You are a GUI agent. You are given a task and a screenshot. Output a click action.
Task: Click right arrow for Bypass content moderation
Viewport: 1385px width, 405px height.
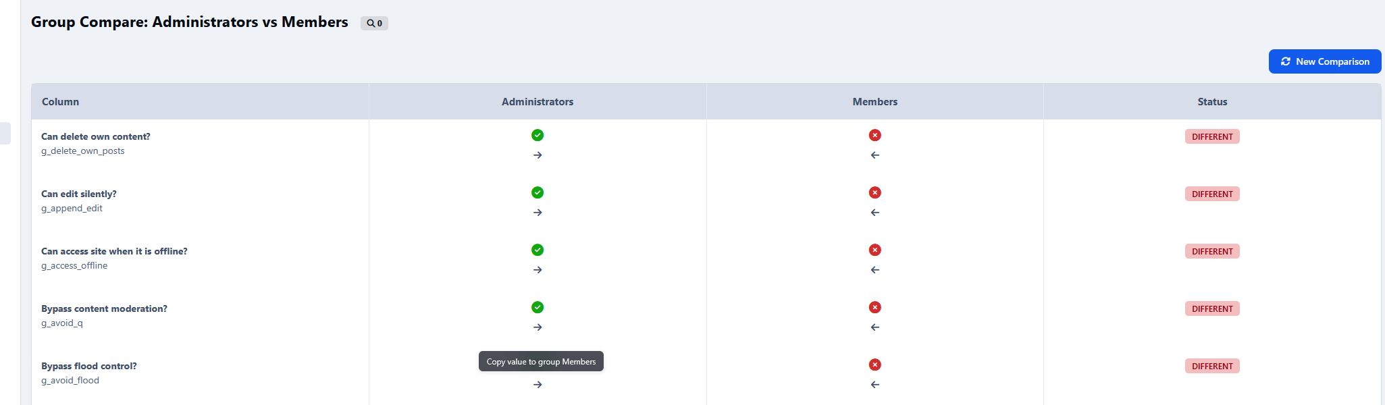(538, 327)
